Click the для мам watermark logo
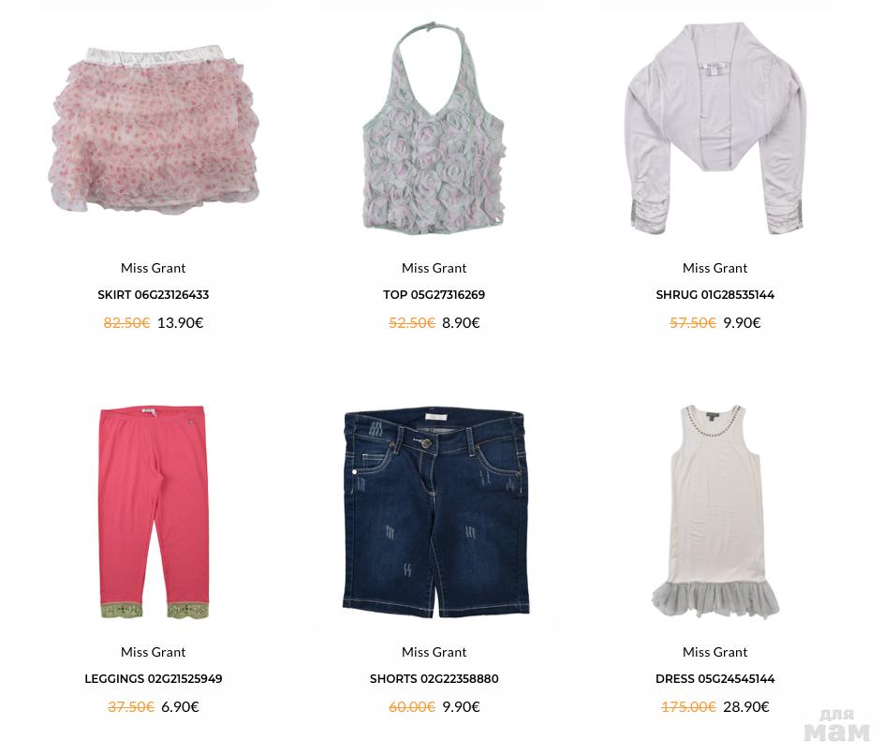 (x=837, y=726)
